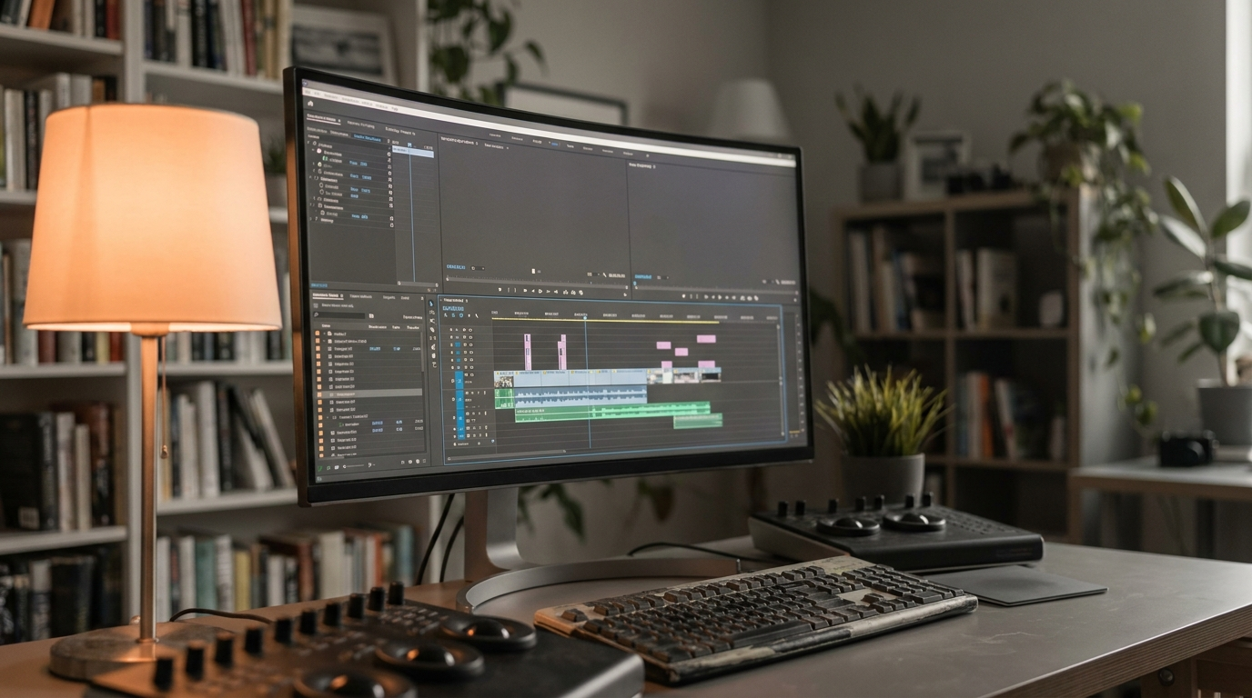
Task: Add a marker using timeline header marker icon
Action: pos(469,315)
